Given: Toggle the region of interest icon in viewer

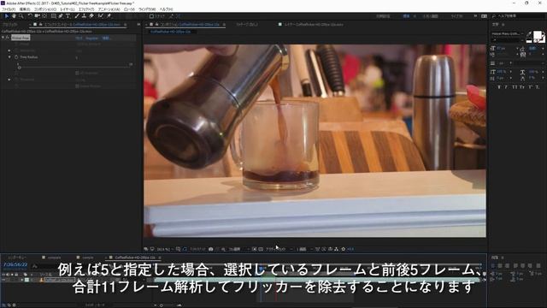Looking at the screenshot, I should (255, 249).
